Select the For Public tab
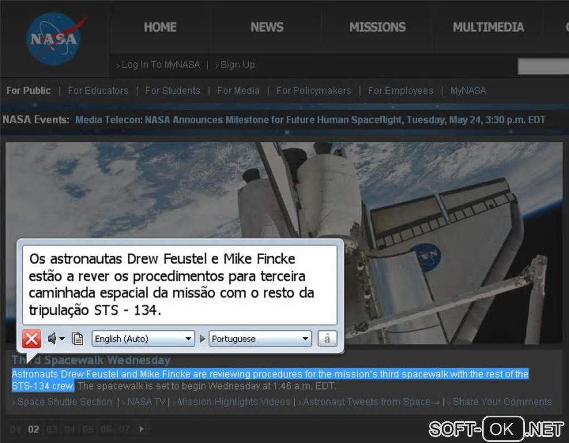The image size is (569, 443). pos(28,91)
